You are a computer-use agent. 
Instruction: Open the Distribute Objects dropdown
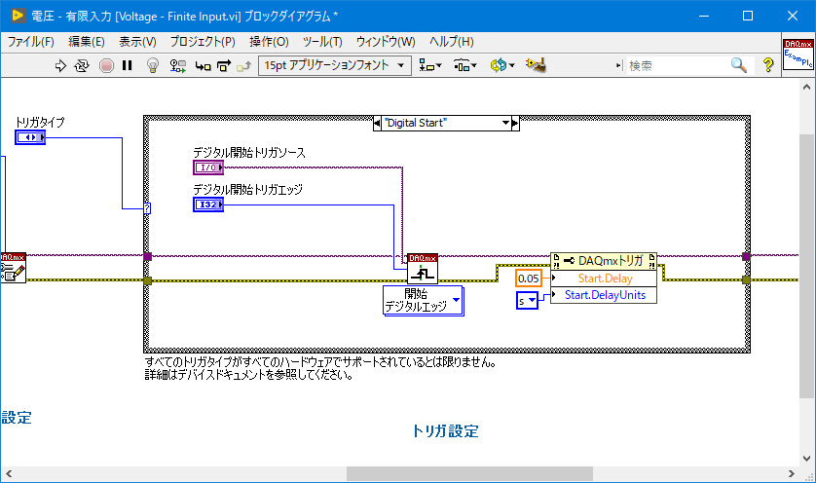coord(464,65)
